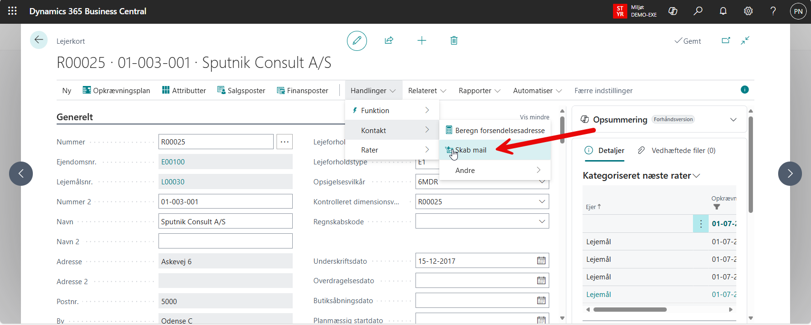Image resolution: width=811 pixels, height=325 pixels.
Task: Create a new record with plus icon
Action: pos(422,40)
